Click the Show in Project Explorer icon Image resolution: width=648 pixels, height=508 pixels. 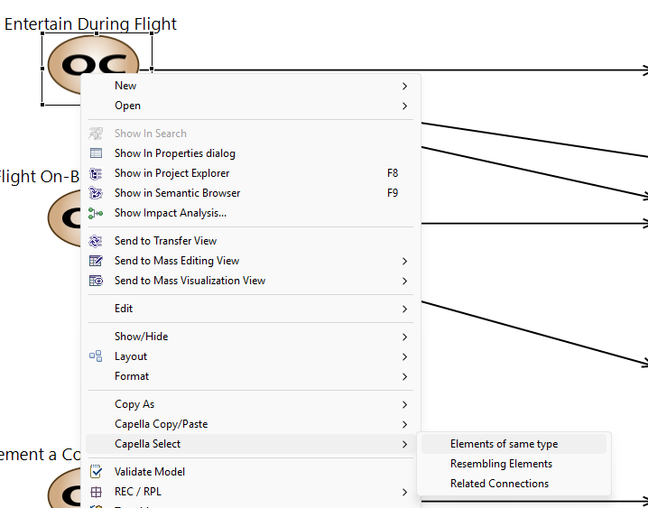pyautogui.click(x=97, y=173)
